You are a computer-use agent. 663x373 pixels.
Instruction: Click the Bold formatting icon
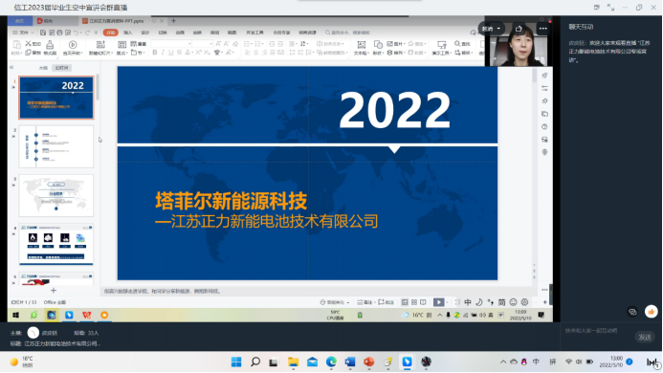(155, 53)
